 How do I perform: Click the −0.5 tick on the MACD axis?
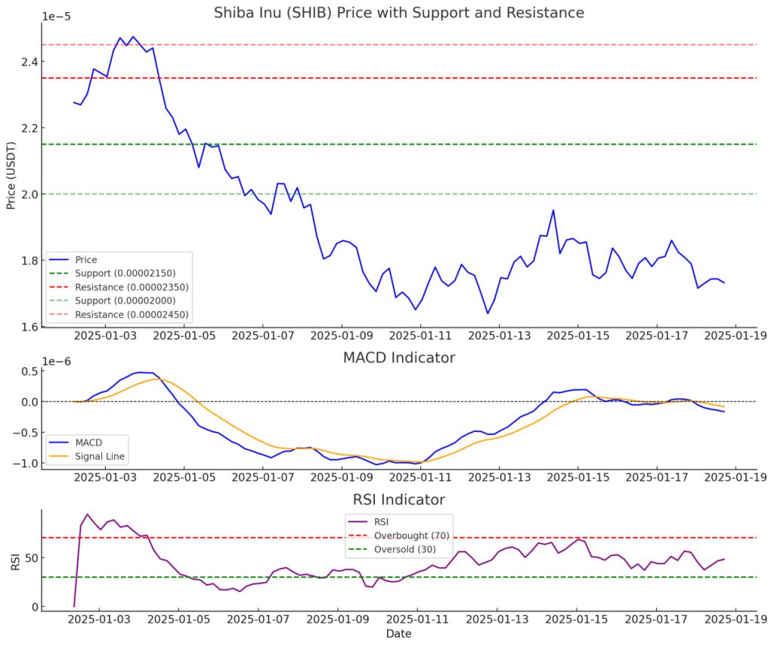(25, 433)
